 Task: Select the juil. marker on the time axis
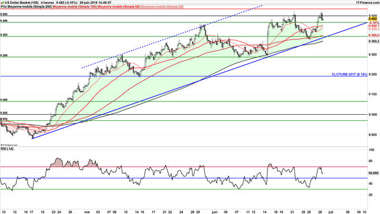coord(331,212)
